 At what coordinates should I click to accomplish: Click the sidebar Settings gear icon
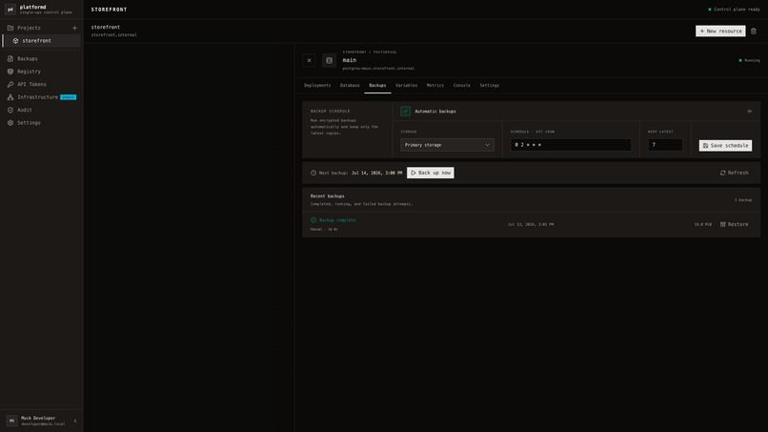point(10,123)
